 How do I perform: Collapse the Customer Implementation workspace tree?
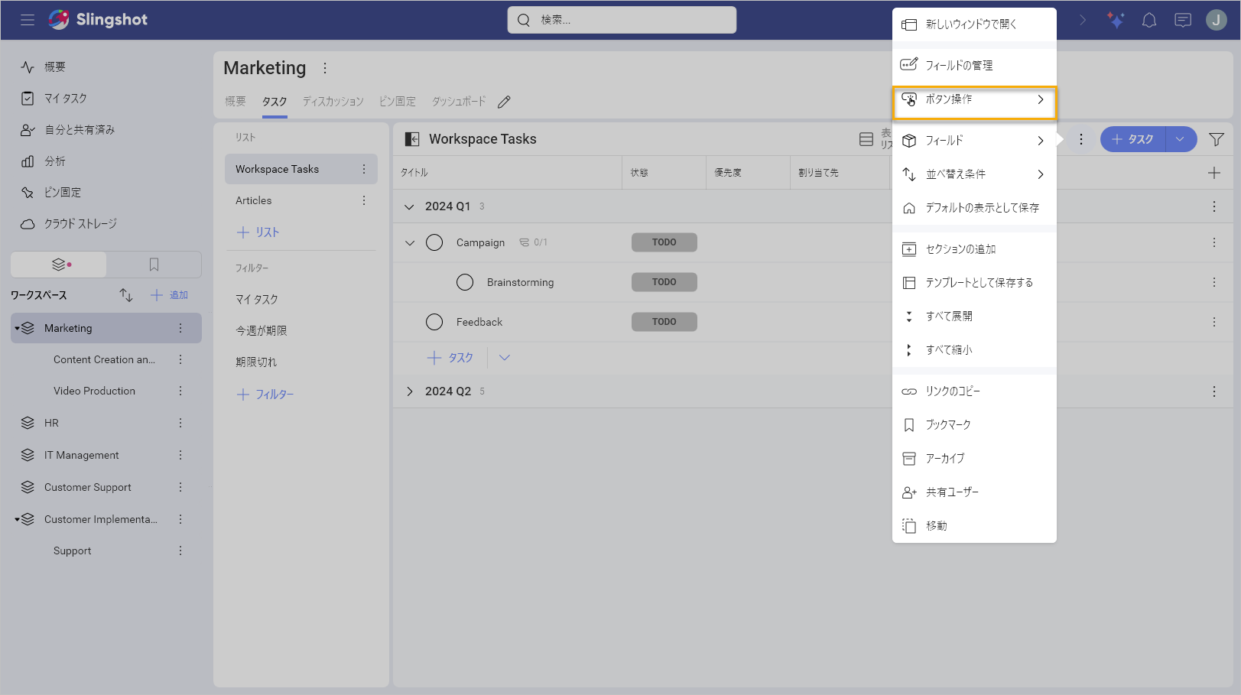point(17,519)
